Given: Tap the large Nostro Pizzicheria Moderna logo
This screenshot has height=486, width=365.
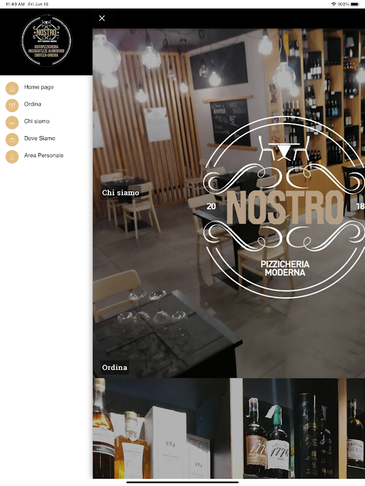Looking at the screenshot, I should [284, 207].
